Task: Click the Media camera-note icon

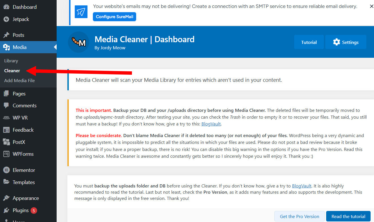Action: (x=6, y=47)
